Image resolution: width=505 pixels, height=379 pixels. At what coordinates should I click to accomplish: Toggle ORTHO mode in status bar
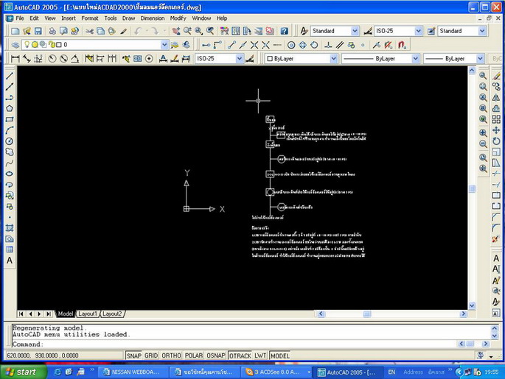click(x=172, y=355)
